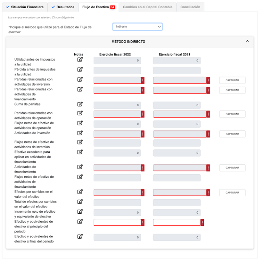Open notes for Actividades de inversión row
Viewport: 263px width, 262px height.
tap(80, 133)
